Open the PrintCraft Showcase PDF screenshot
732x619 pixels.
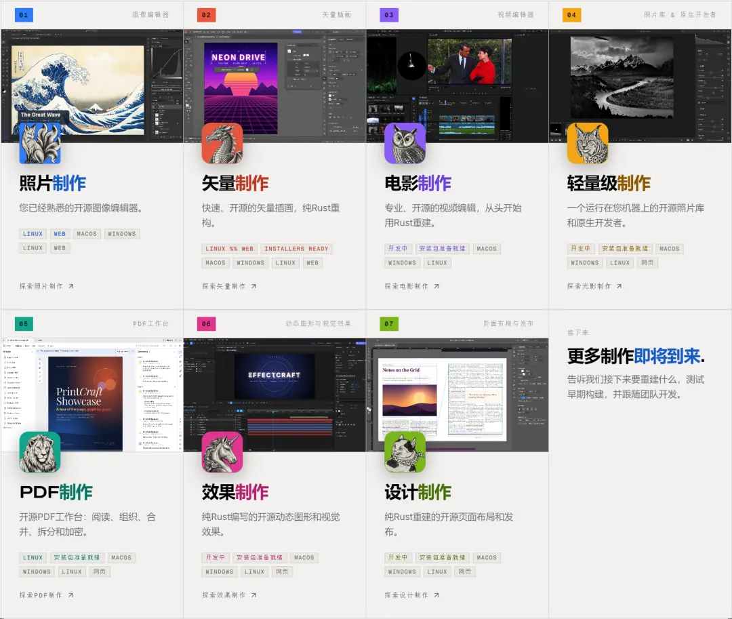click(92, 395)
